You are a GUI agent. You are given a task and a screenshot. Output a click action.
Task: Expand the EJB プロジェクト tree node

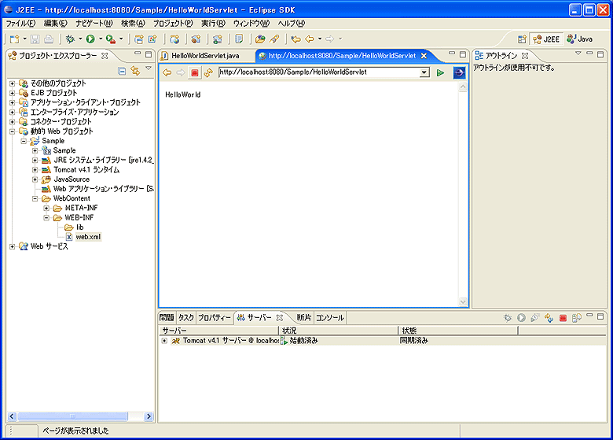click(x=13, y=93)
